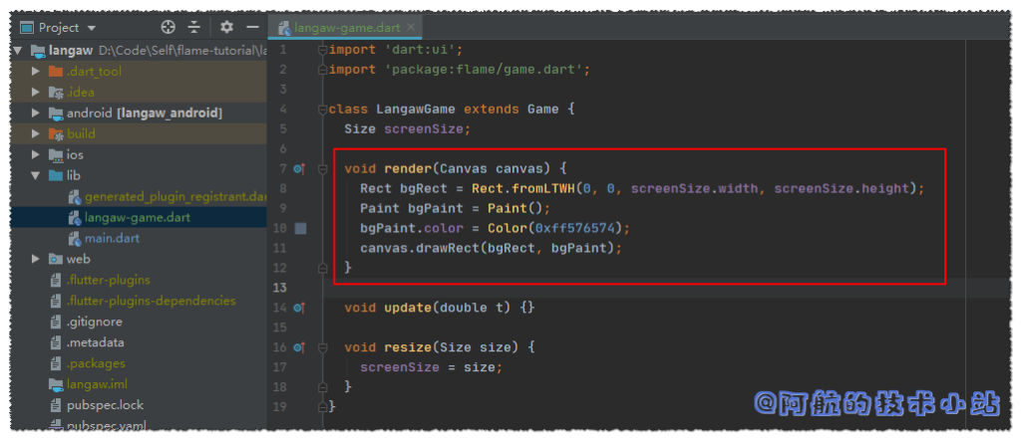Collapse the lib folder

[x=37, y=175]
